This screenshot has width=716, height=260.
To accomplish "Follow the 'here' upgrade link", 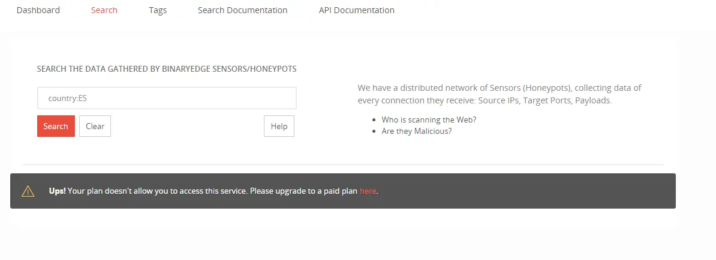I will [x=368, y=191].
